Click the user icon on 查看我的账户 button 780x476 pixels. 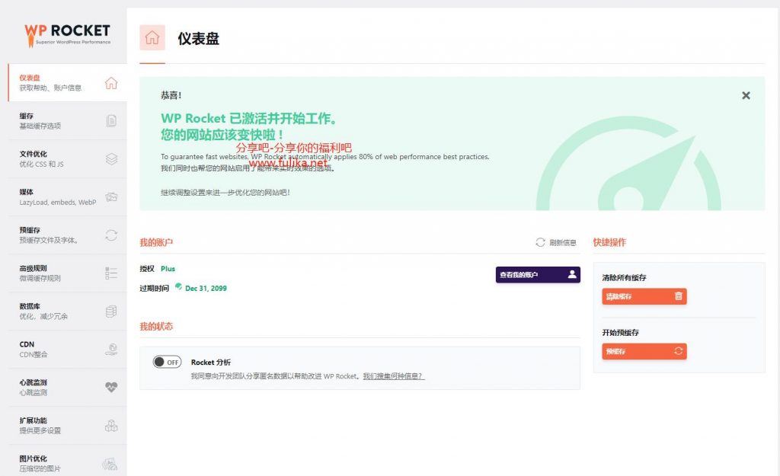[572, 274]
